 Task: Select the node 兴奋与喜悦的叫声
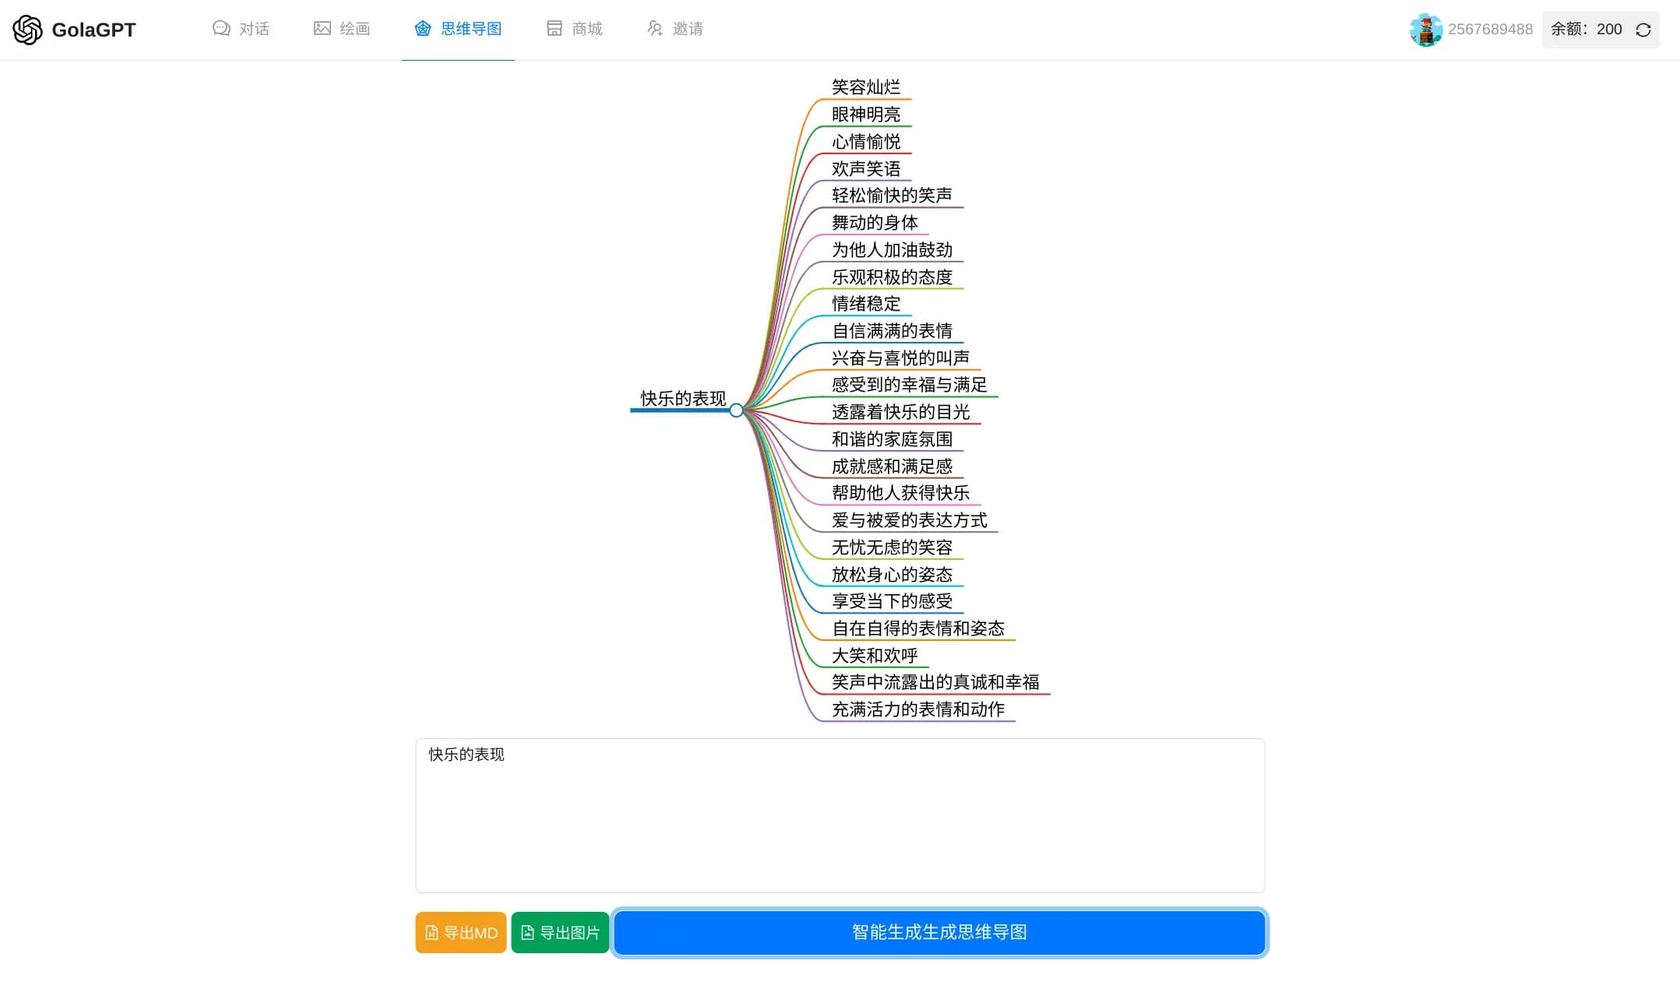tap(900, 358)
